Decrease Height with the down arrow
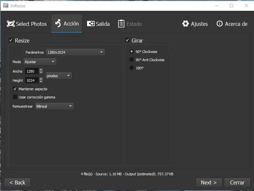Image resolution: width=254 pixels, height=191 pixels. (x=41, y=82)
